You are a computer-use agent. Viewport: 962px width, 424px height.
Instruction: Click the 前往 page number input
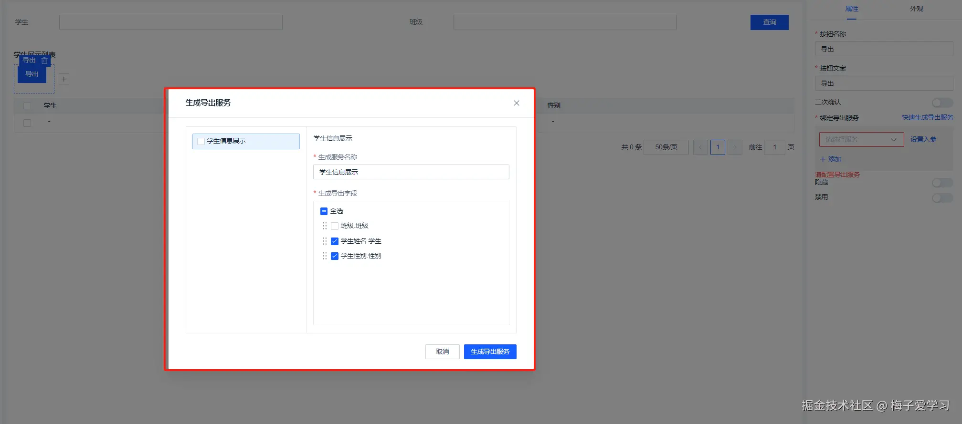[x=774, y=147]
